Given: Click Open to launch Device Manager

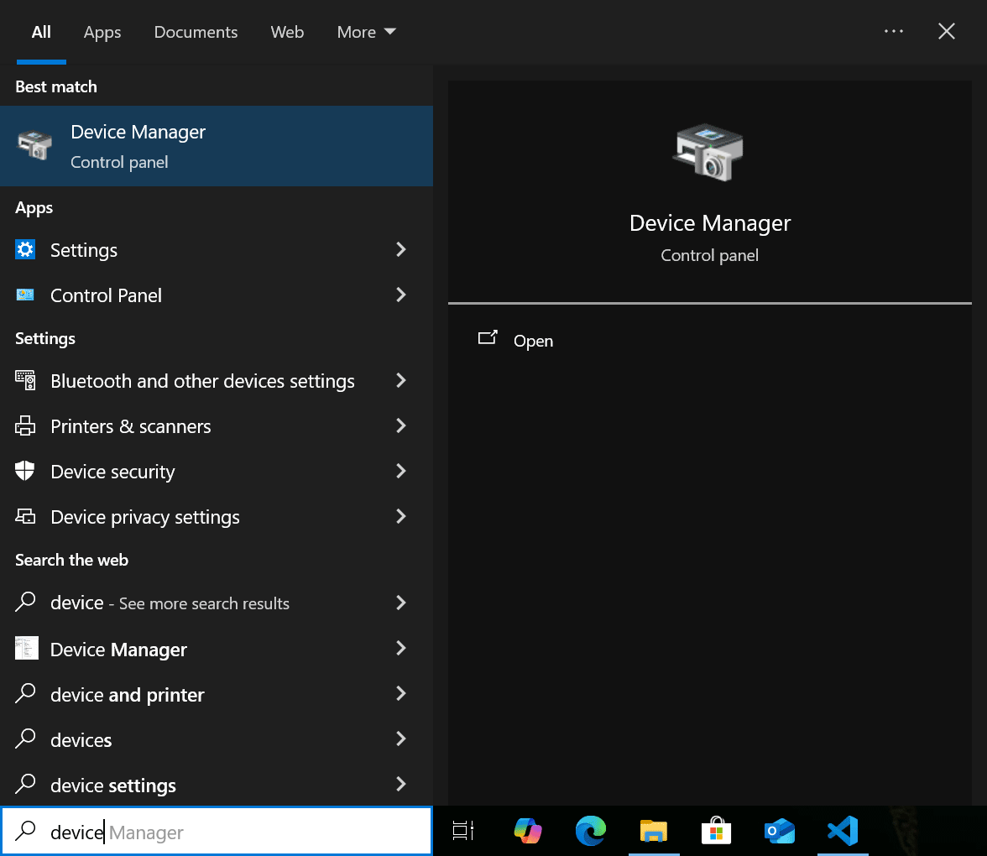Looking at the screenshot, I should pyautogui.click(x=533, y=341).
